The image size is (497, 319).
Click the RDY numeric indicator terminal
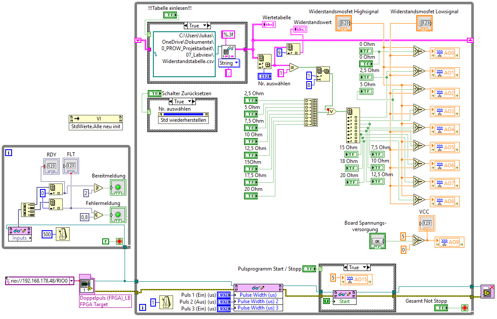[x=52, y=166]
